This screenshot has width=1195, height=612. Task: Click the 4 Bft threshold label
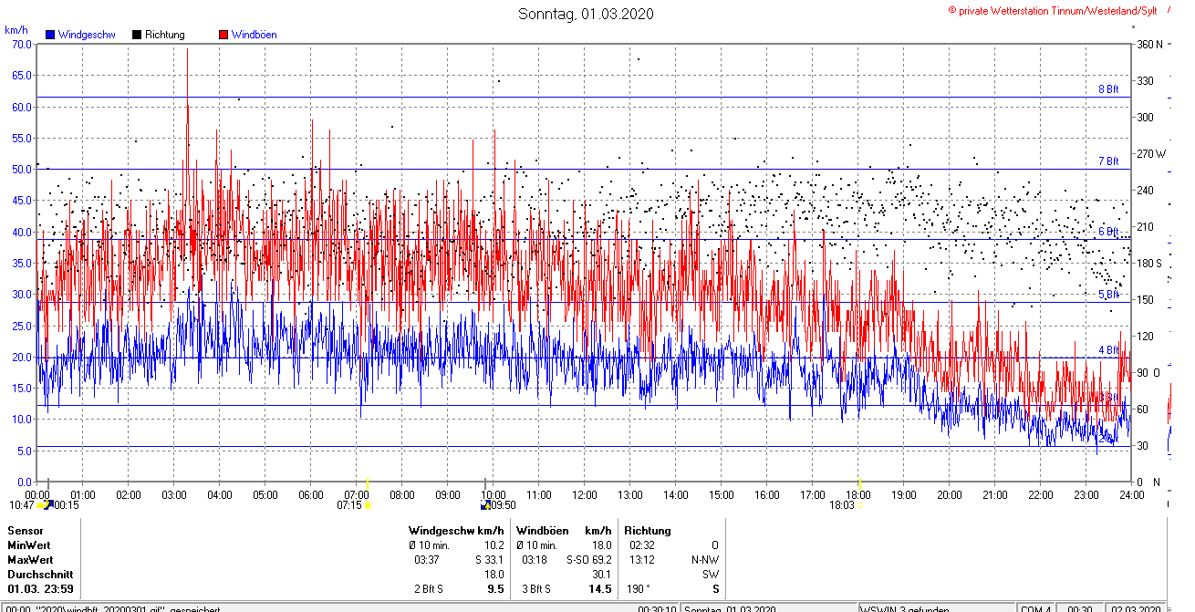1107,350
